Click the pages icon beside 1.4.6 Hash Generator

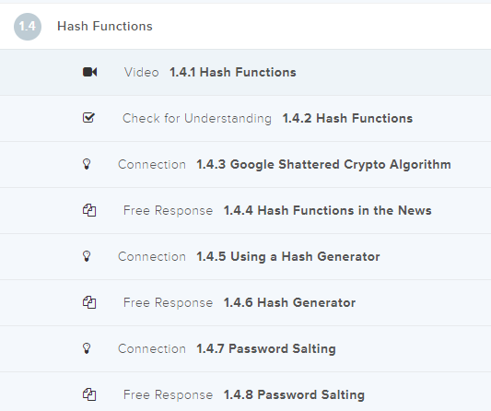coord(89,302)
